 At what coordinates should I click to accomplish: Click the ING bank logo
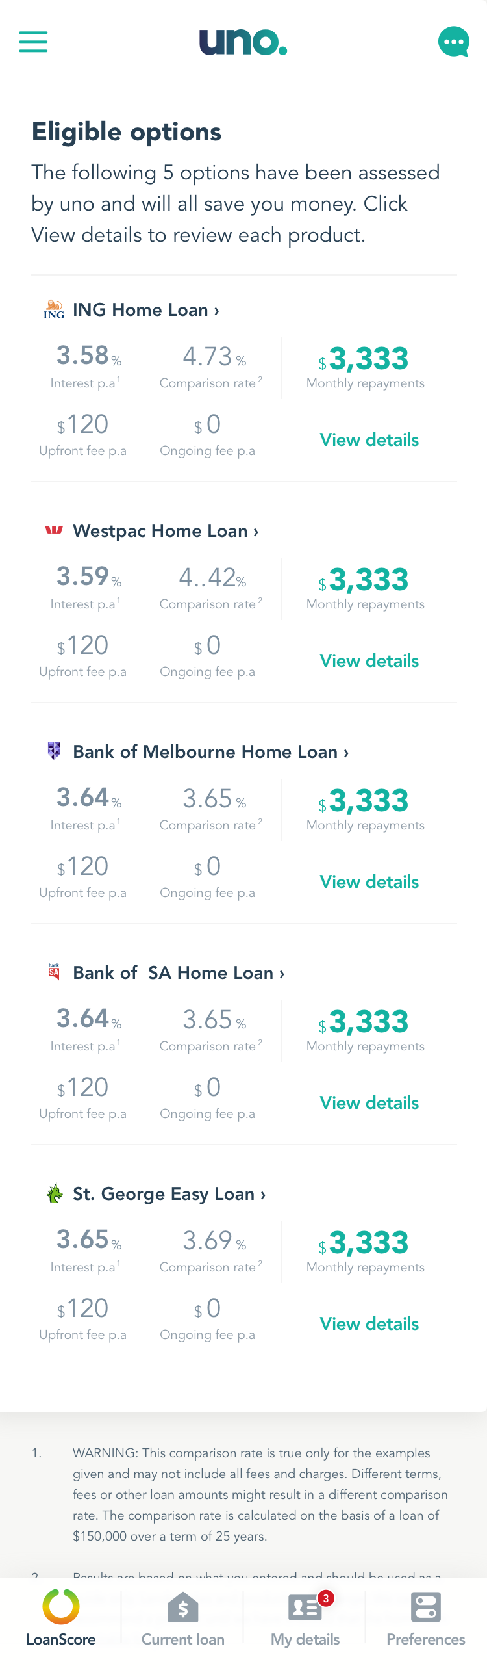[54, 309]
